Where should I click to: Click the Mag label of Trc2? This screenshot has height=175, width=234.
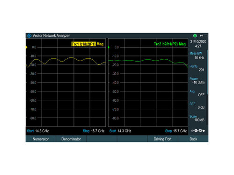point(182,44)
